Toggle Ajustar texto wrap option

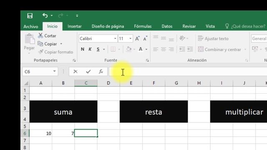pyautogui.click(x=213, y=38)
